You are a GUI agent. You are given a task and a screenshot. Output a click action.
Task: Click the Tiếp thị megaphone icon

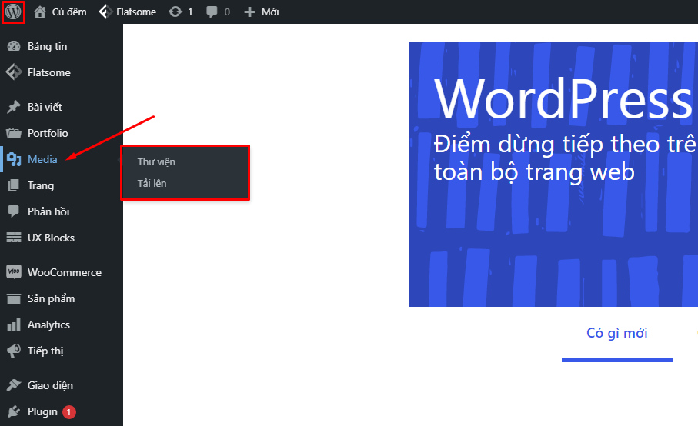coord(14,351)
